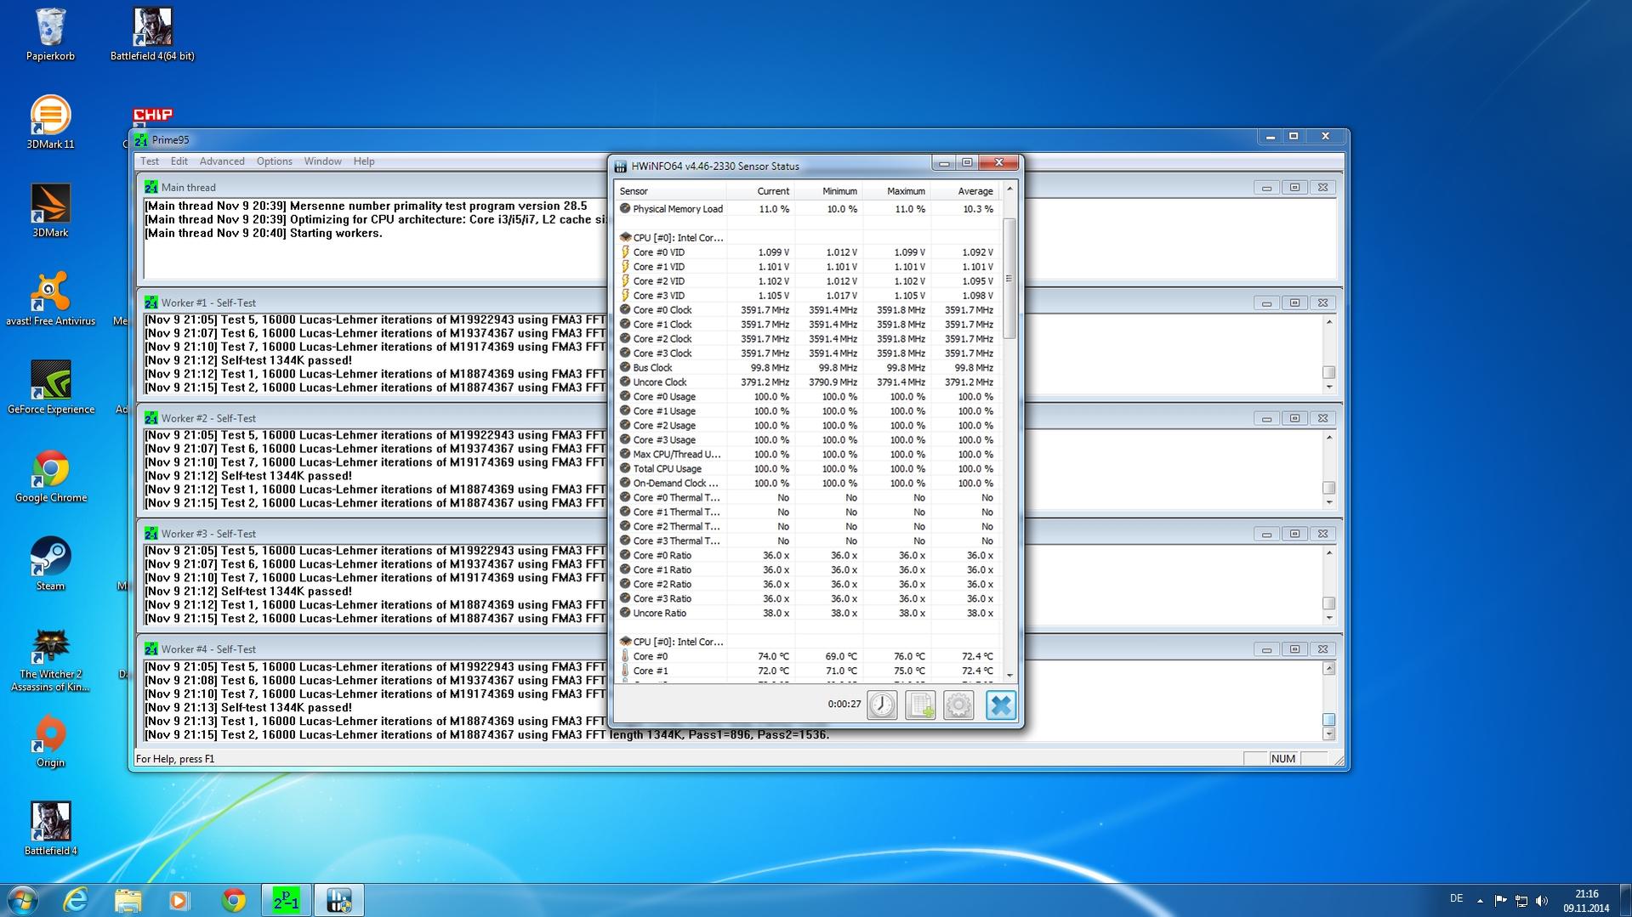Viewport: 1632px width, 917px height.
Task: Open the Options menu in Prime95
Action: [274, 161]
